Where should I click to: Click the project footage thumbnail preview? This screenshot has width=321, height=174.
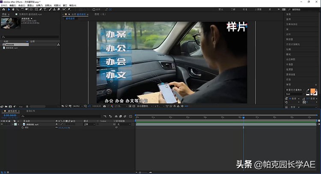[x=11, y=23]
